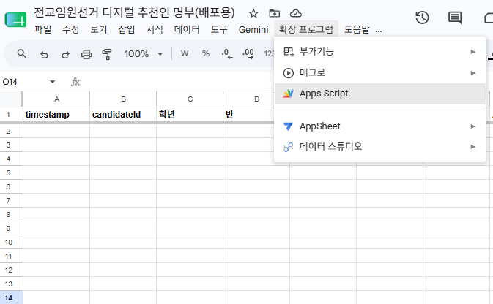Open the name box dropdown arrow
Screen dimensions: 493x304
[x=53, y=82]
